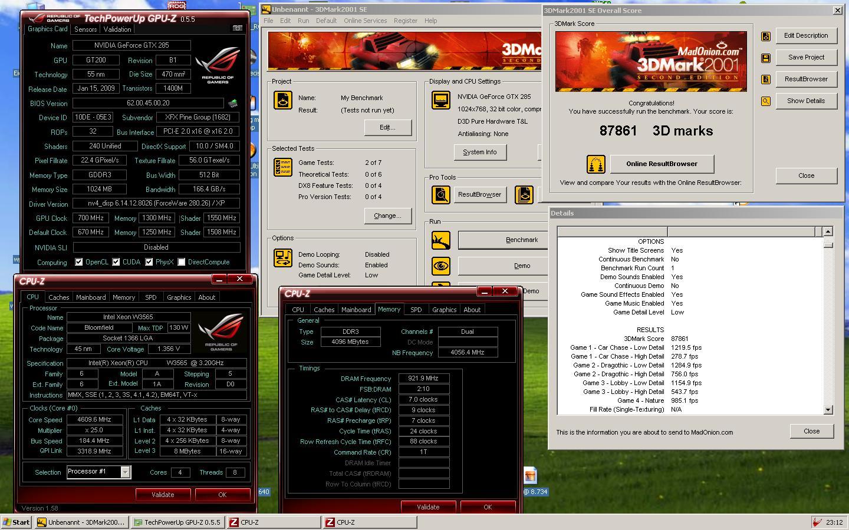This screenshot has width=849, height=530.
Task: Click the Edit... button in Project section
Action: point(388,127)
